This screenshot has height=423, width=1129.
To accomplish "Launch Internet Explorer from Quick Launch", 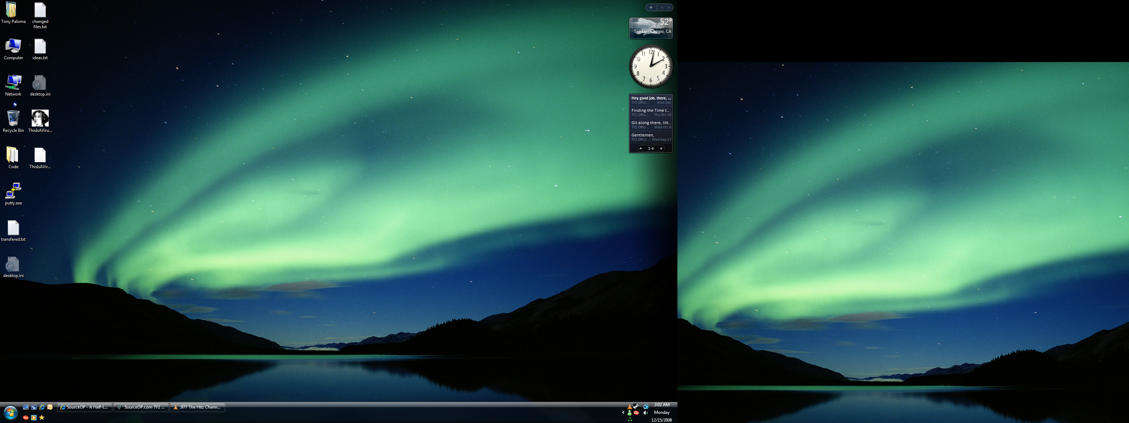I will point(42,407).
